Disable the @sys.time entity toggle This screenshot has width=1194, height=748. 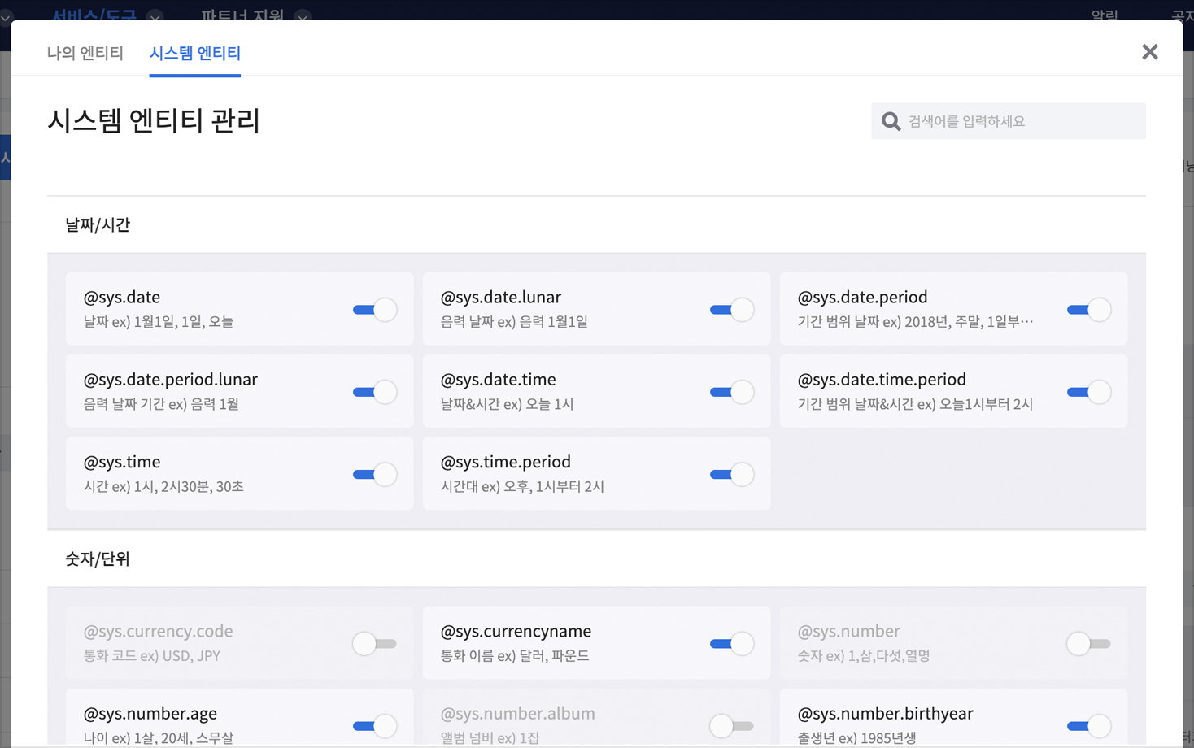coord(374,474)
